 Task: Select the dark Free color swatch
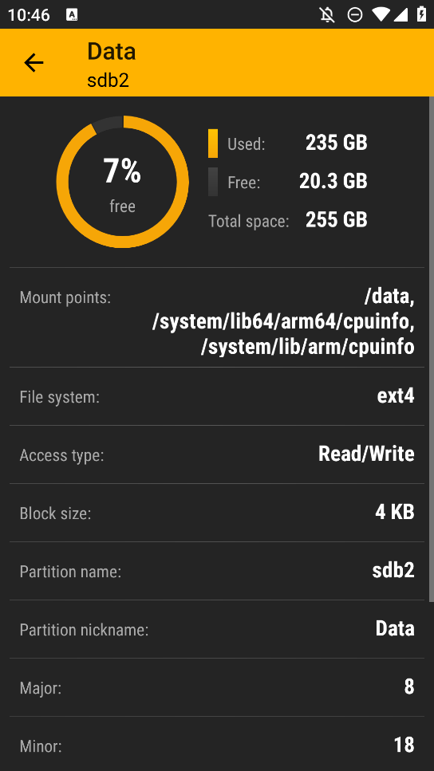[213, 182]
